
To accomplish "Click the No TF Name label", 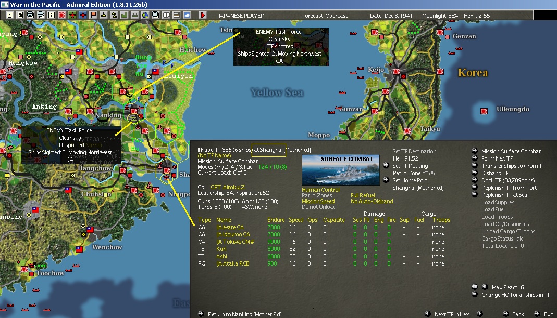I will pyautogui.click(x=214, y=155).
